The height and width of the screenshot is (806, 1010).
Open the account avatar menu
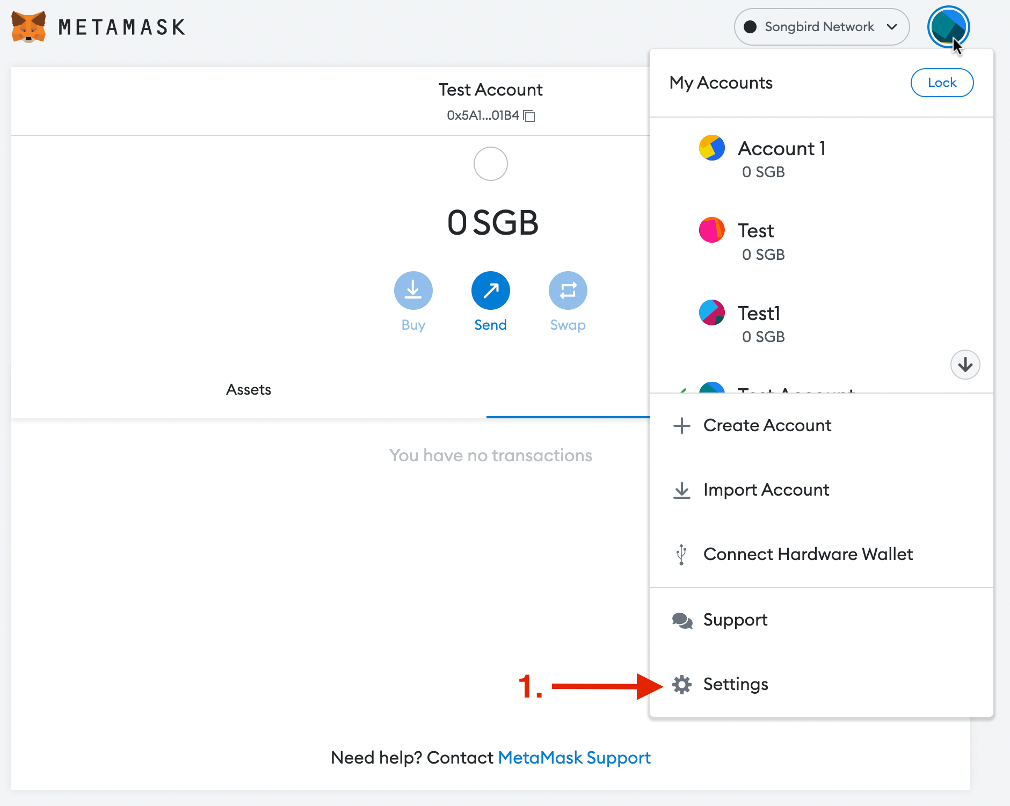click(x=948, y=27)
